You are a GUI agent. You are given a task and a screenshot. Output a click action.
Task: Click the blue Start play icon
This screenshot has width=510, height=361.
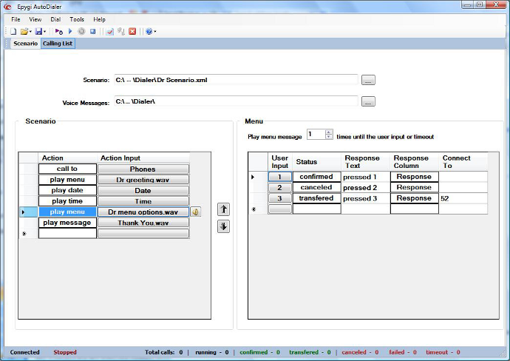click(x=70, y=32)
